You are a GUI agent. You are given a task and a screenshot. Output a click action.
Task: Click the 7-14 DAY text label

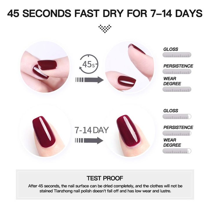tap(91, 130)
